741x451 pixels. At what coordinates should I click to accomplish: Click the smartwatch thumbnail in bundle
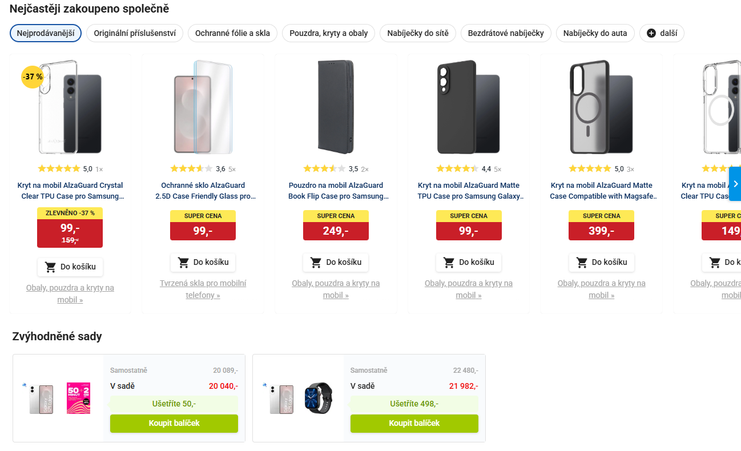[317, 398]
